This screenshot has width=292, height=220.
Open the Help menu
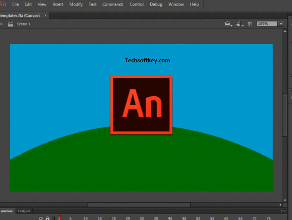point(194,4)
